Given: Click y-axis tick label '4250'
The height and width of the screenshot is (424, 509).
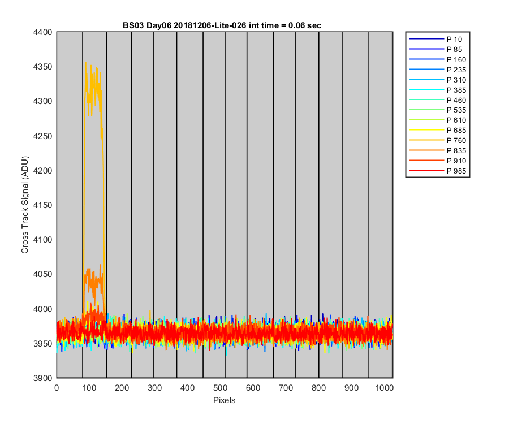Looking at the screenshot, I should (42, 136).
